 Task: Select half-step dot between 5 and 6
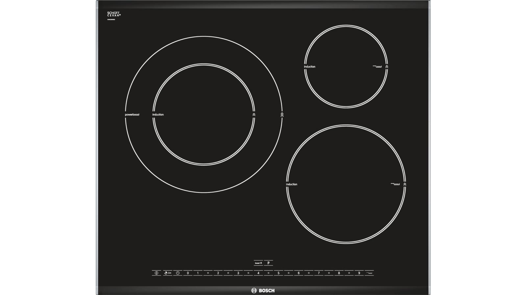point(289,273)
